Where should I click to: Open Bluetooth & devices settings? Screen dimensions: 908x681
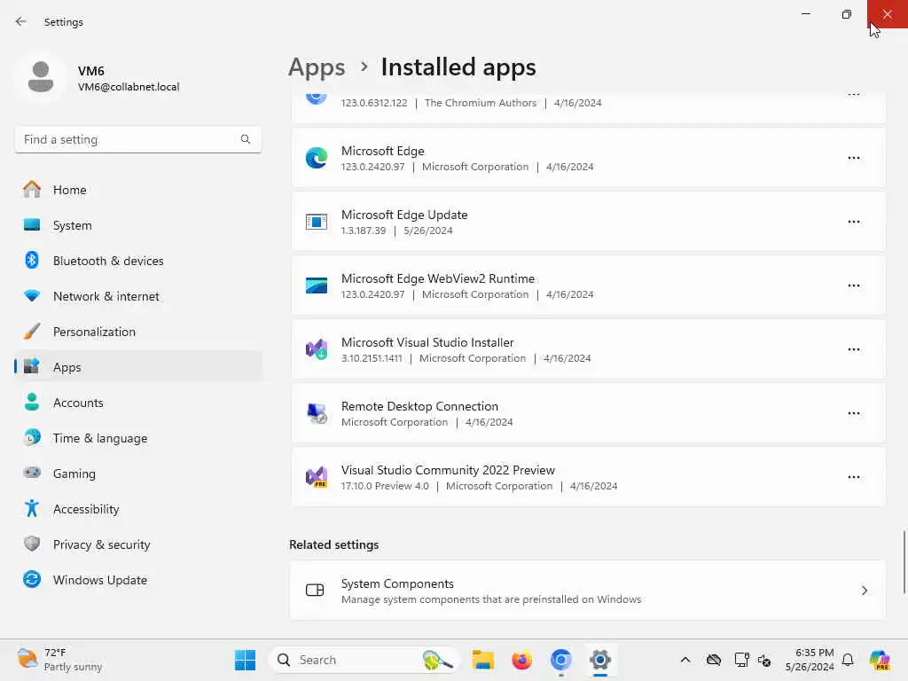point(137,261)
